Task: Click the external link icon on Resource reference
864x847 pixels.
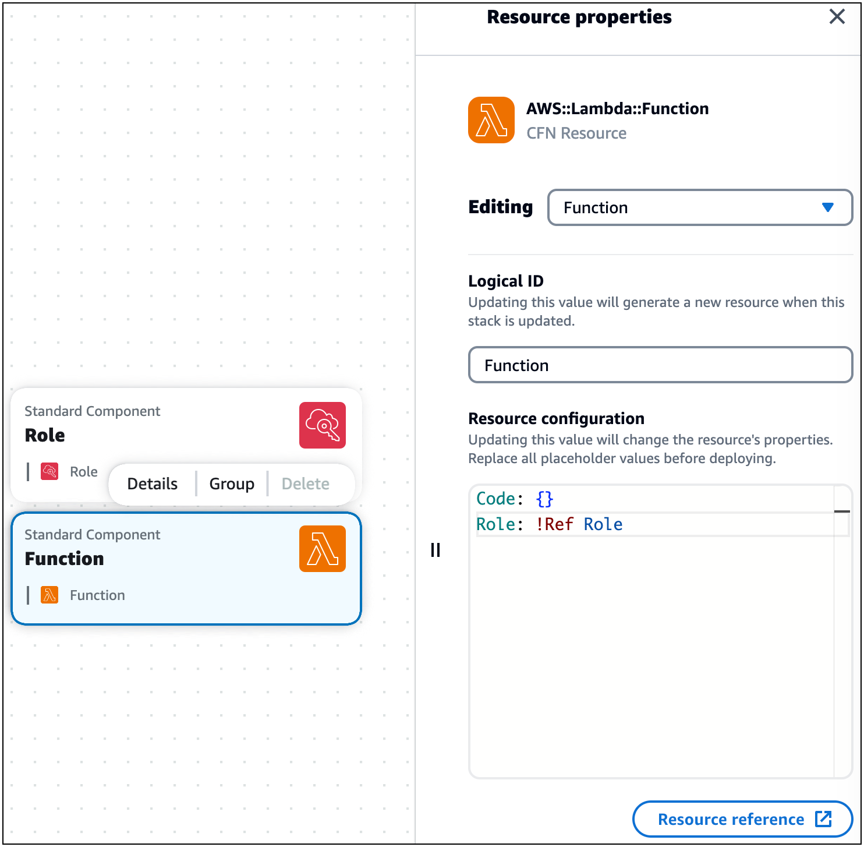Action: (x=823, y=818)
